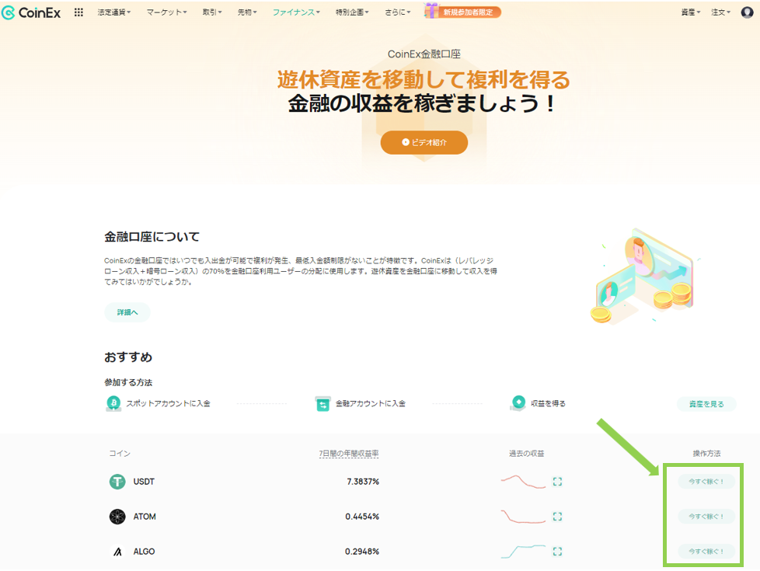
Task: Click the CoinEx金融口座 page title
Action: [424, 54]
